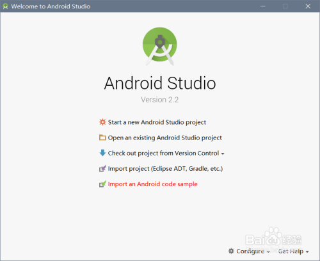Start a new Android Studio project
The image size is (320, 261).
pos(157,122)
